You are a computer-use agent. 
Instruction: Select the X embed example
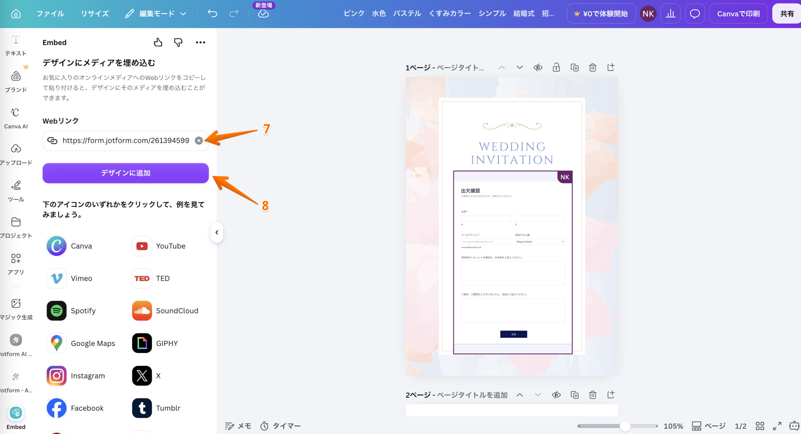click(146, 376)
